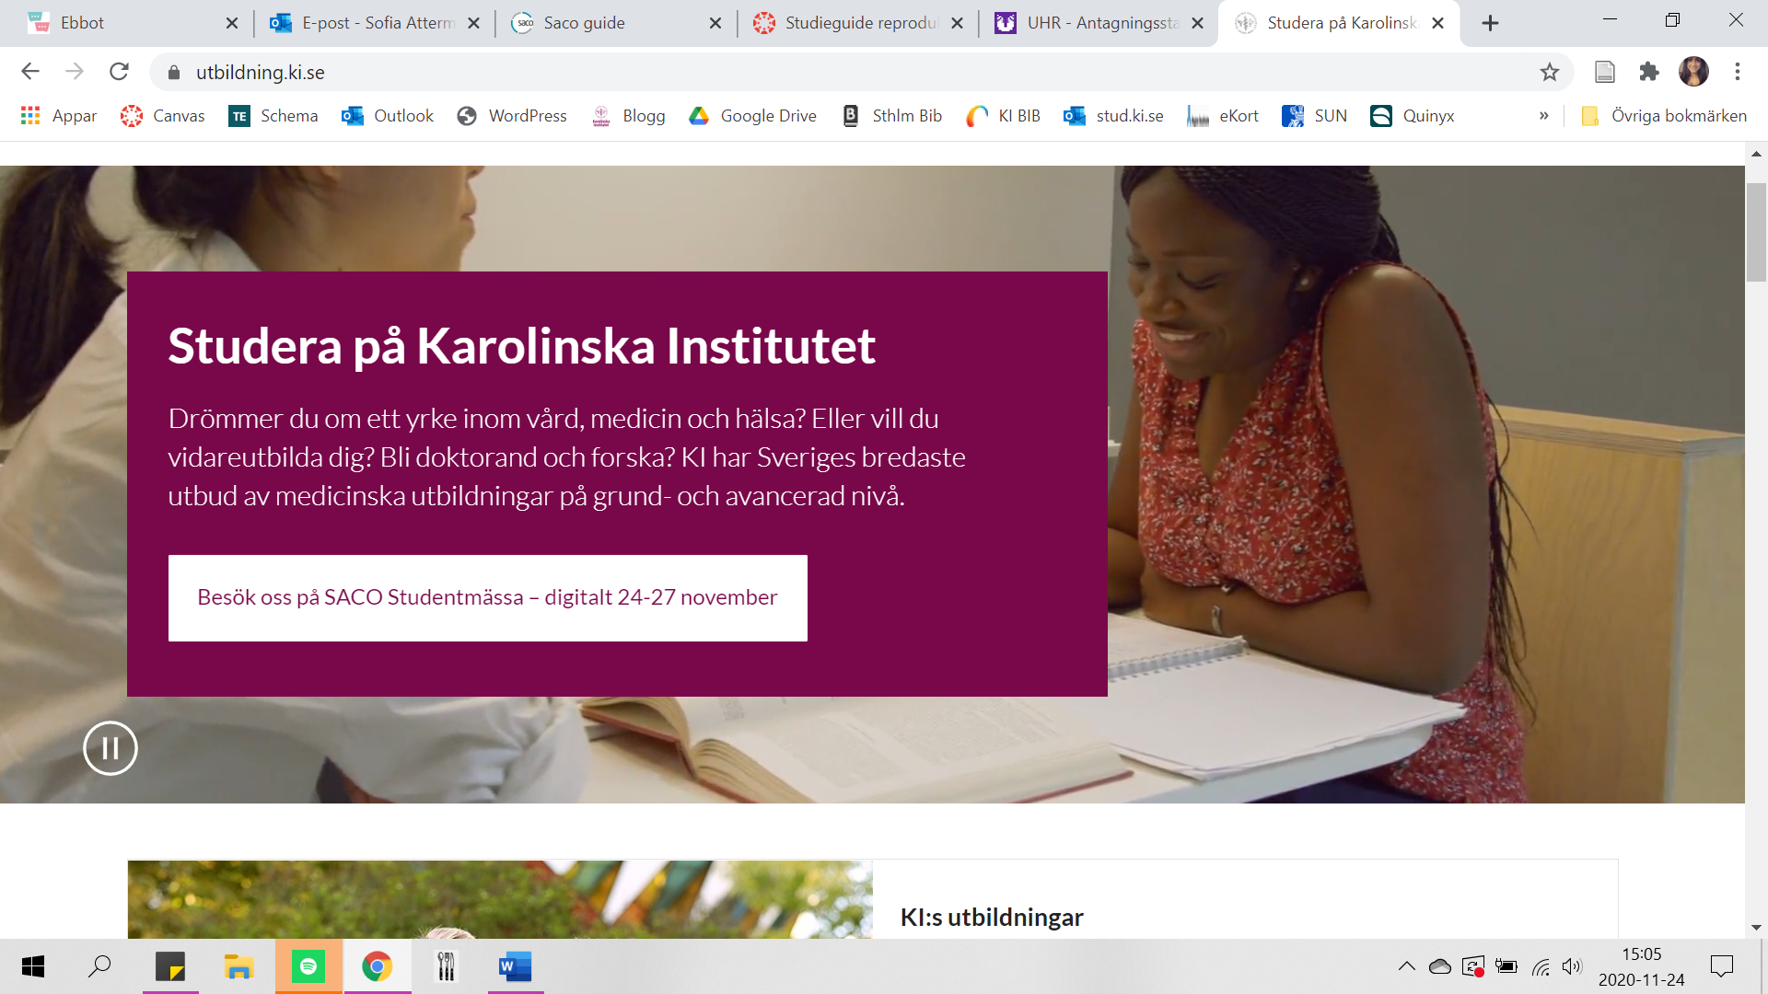The height and width of the screenshot is (994, 1768).
Task: Open the reading list icon in toolbar
Action: (1605, 72)
